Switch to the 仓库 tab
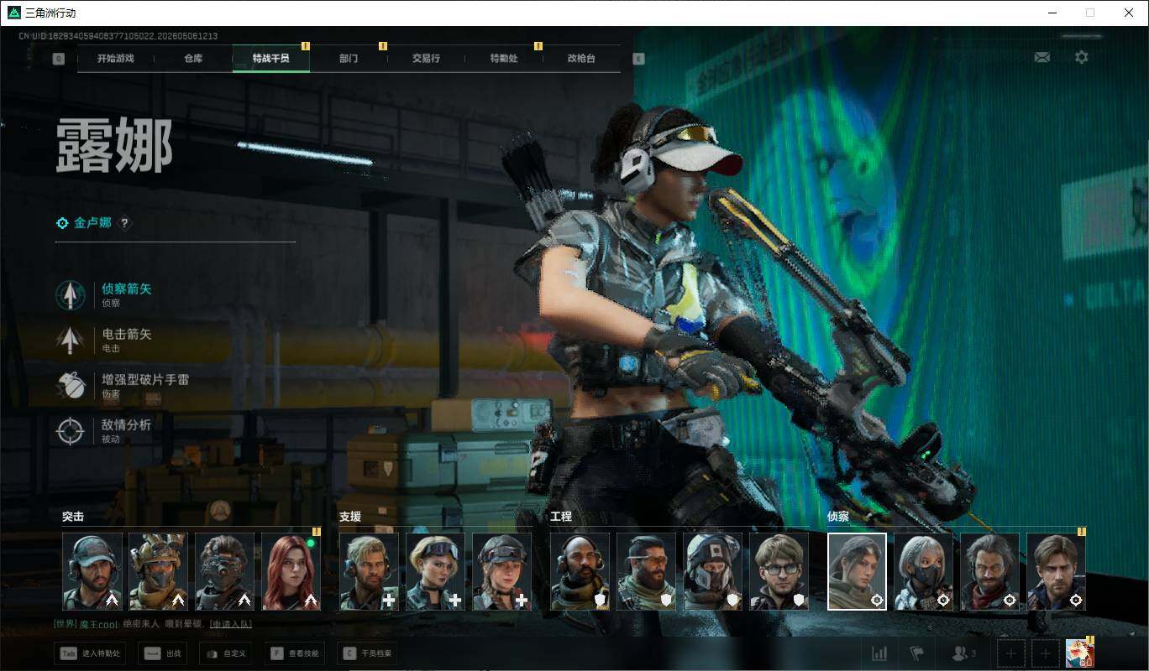Viewport: 1149px width, 671px height. point(193,59)
